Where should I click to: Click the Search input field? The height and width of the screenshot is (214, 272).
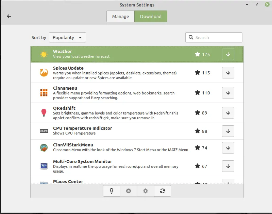pos(217,37)
